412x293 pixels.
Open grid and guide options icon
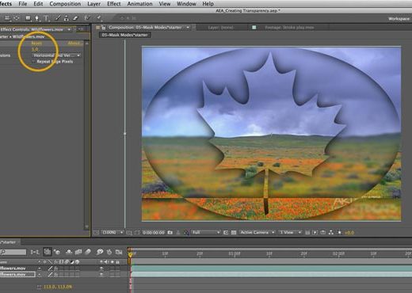[129, 233]
